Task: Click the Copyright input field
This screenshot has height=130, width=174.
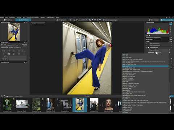Action: click(x=17, y=59)
